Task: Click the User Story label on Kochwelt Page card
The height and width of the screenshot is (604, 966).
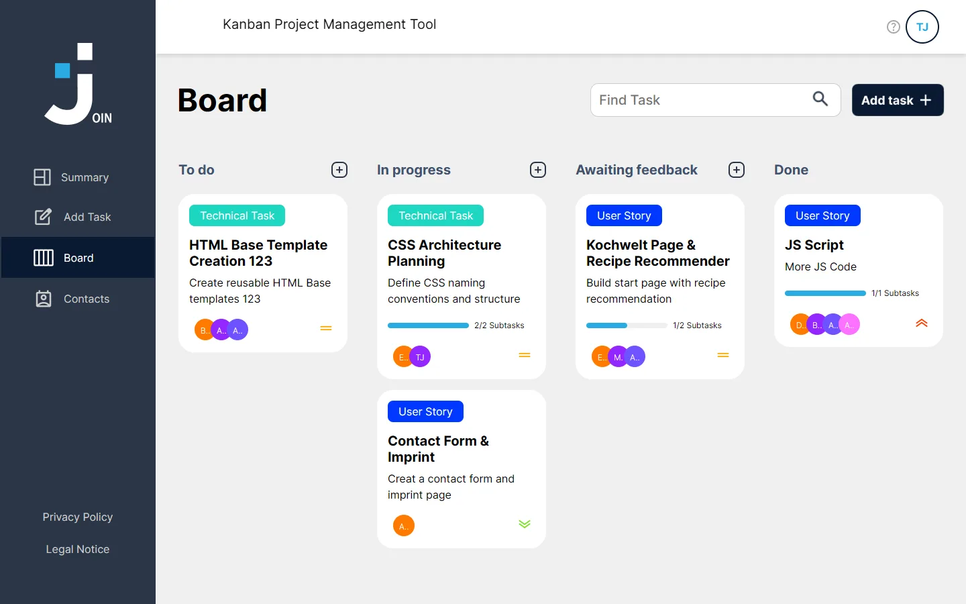Action: [624, 215]
